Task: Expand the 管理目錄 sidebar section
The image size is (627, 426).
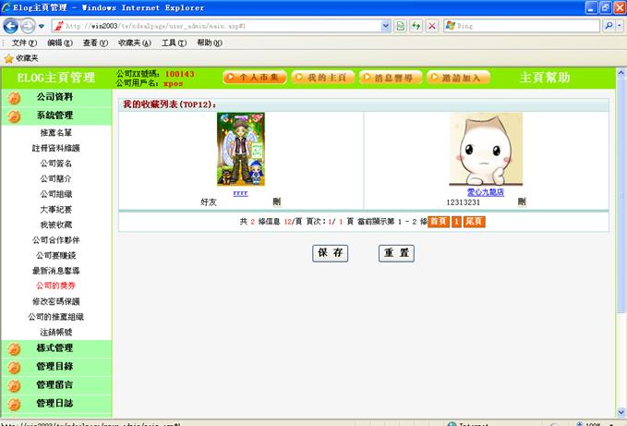Action: [x=55, y=367]
